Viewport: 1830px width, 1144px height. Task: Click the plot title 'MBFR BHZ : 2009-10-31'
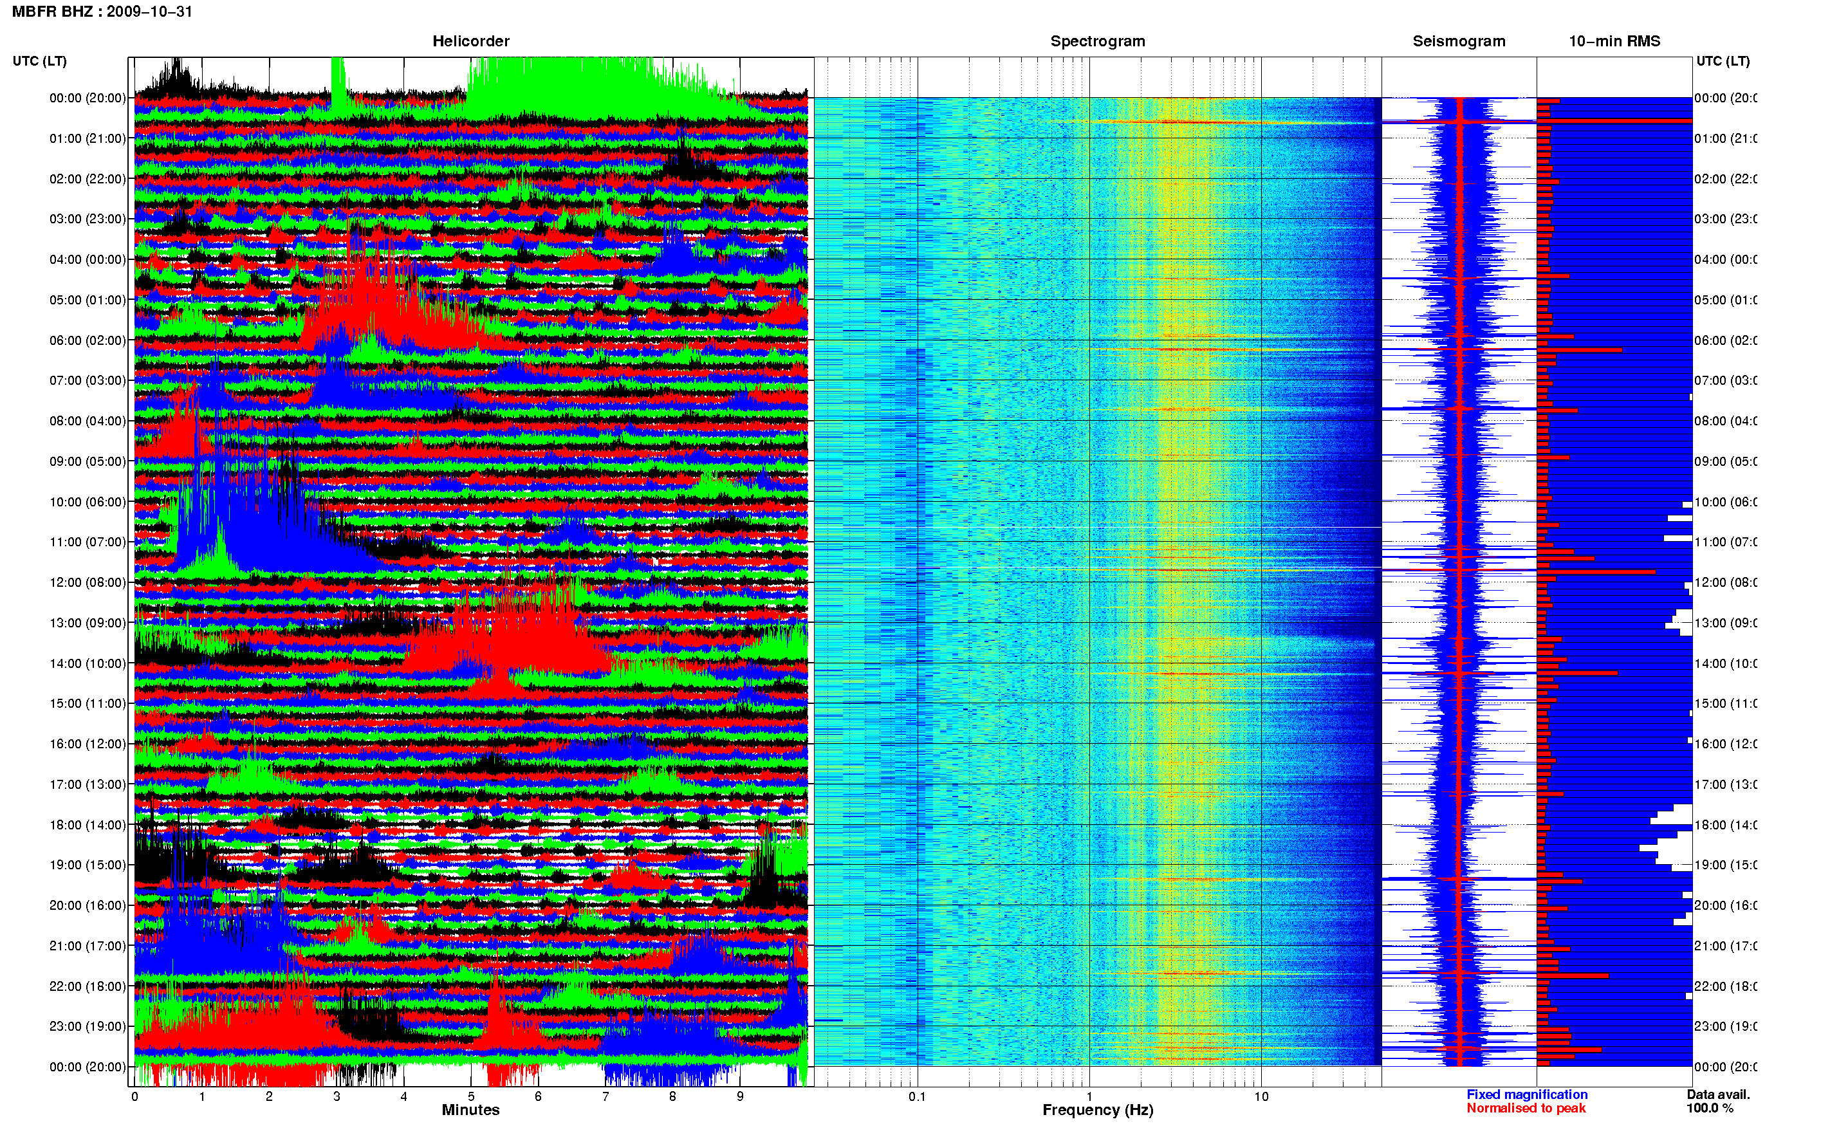[102, 12]
